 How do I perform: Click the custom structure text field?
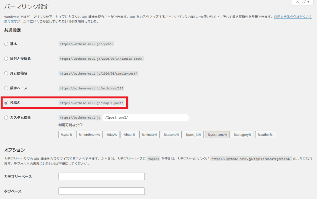tap(146, 118)
